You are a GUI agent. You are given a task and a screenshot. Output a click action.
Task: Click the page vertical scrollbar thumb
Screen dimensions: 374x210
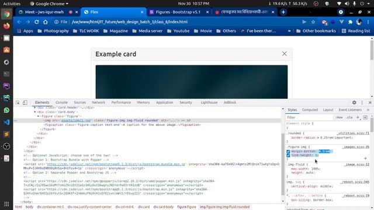[x=372, y=50]
